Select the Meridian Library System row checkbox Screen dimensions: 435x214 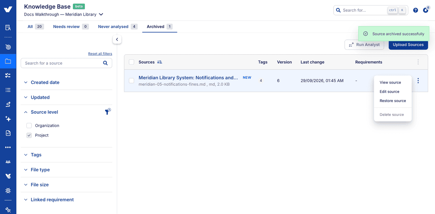(131, 80)
